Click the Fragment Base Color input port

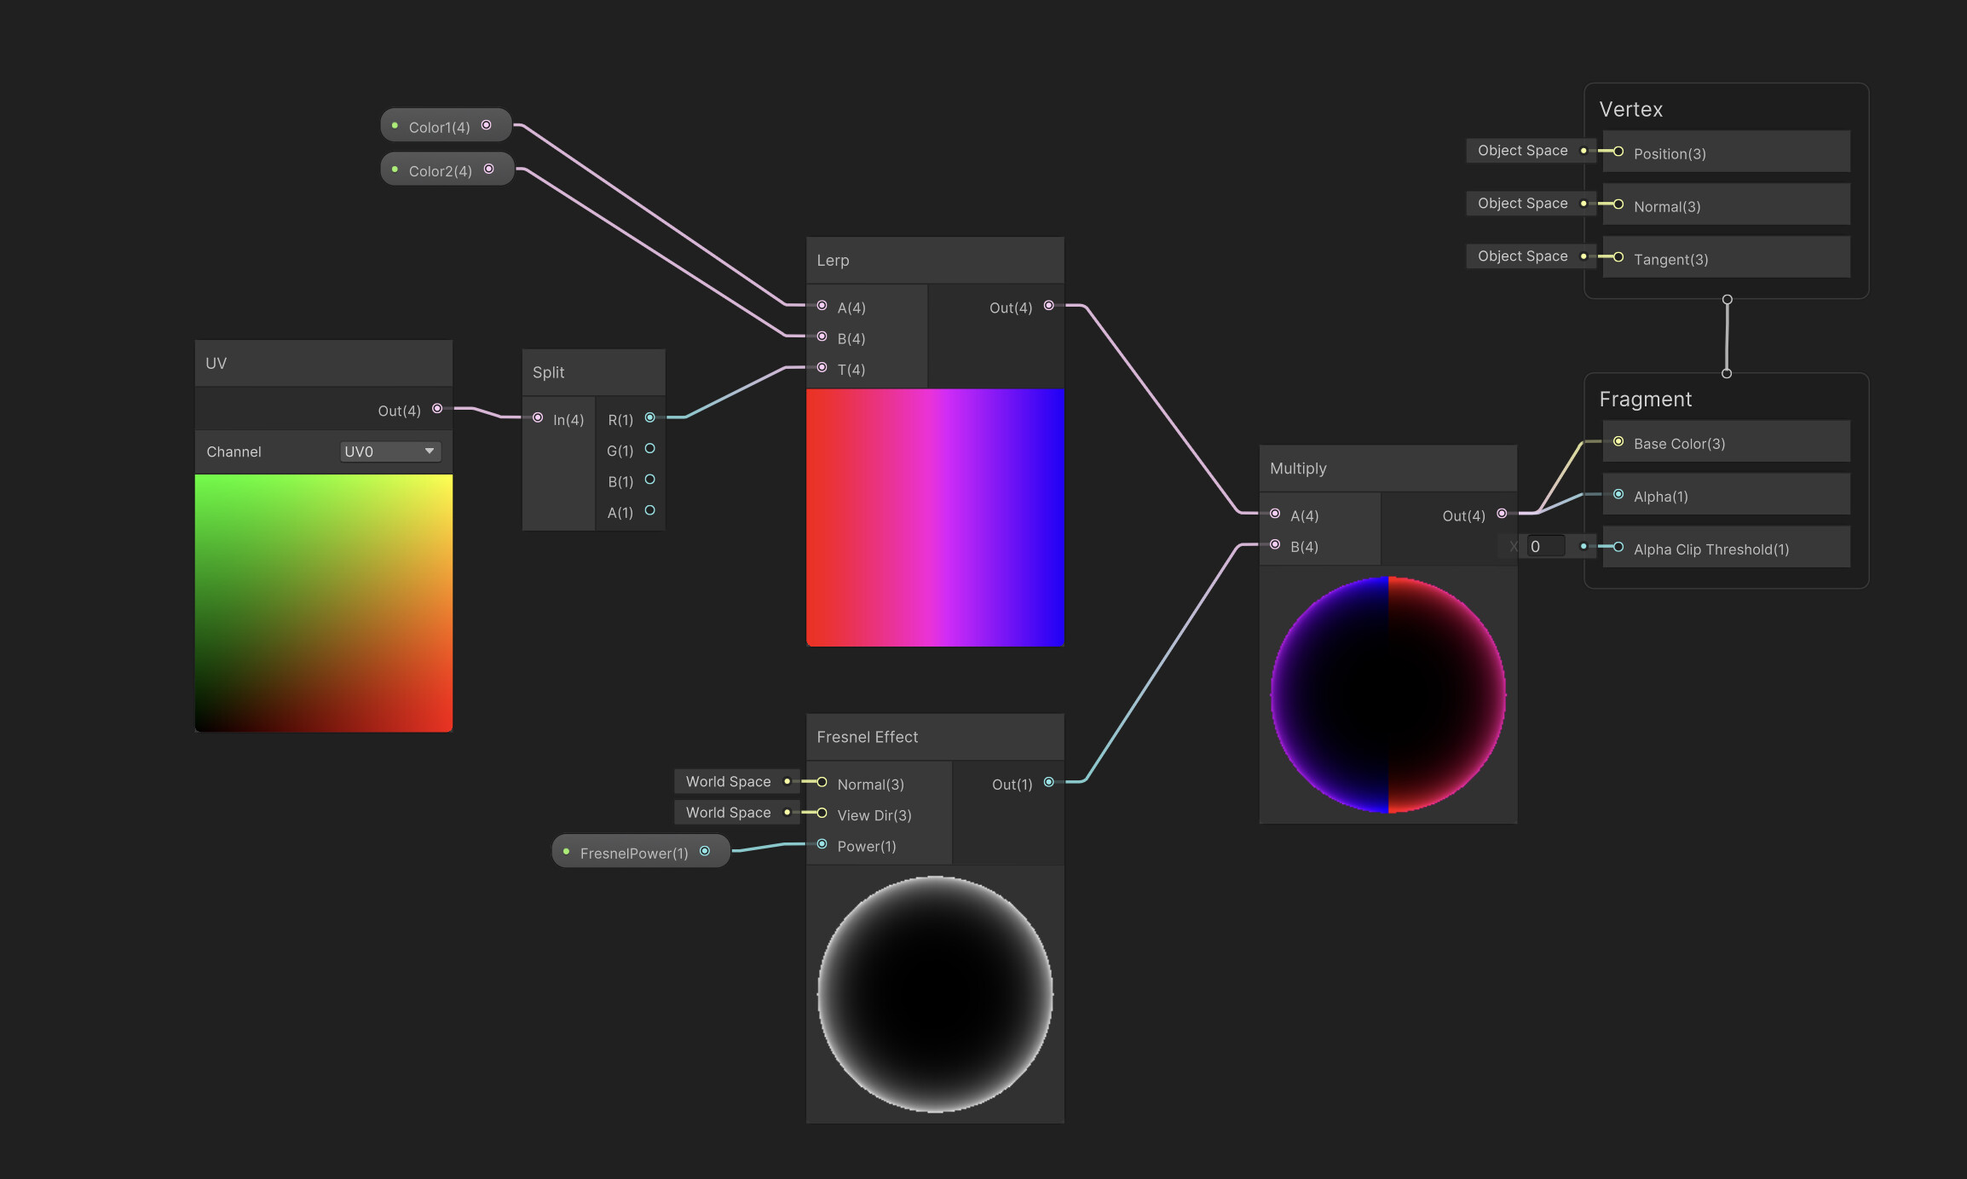click(x=1617, y=441)
